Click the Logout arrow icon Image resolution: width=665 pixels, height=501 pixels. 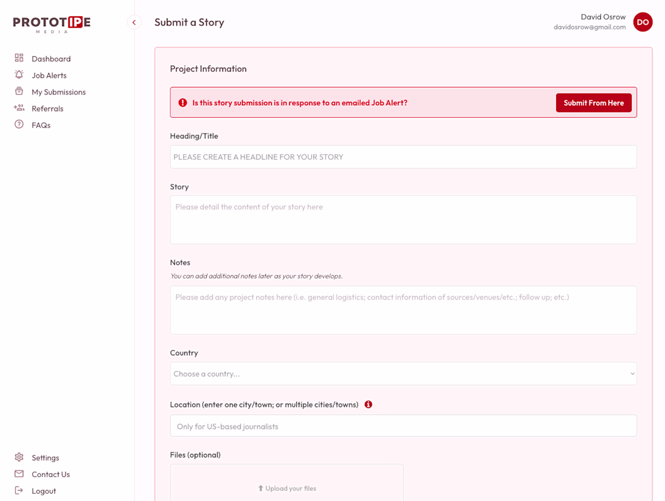(19, 491)
